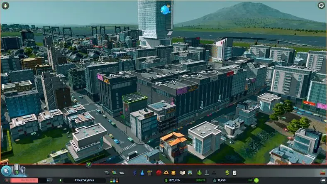
Task: Open the Districts painting menu
Action: 122,173
